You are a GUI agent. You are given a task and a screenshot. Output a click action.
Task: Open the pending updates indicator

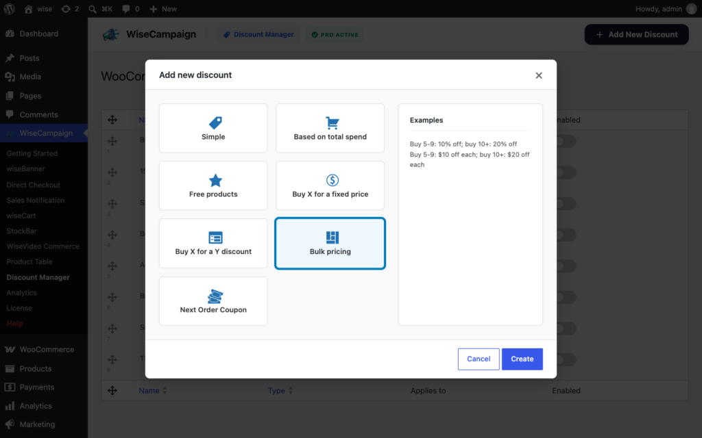tap(70, 9)
